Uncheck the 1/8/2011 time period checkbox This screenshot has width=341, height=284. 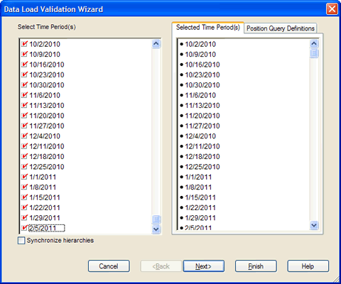pyautogui.click(x=24, y=187)
